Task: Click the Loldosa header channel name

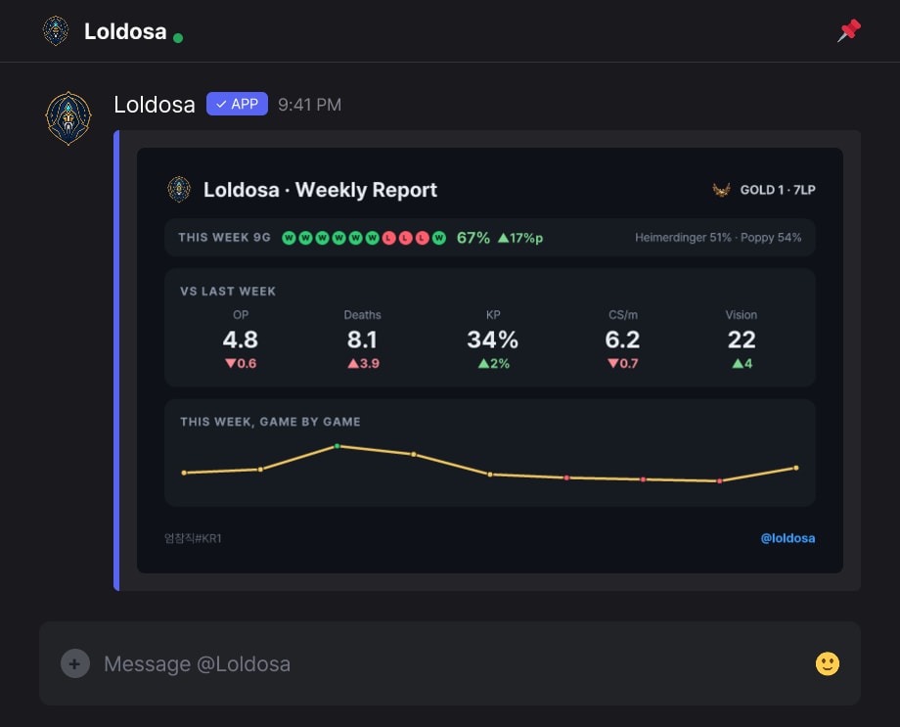Action: click(125, 31)
